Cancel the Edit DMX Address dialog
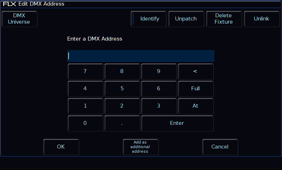This screenshot has width=282, height=170. pyautogui.click(x=220, y=147)
